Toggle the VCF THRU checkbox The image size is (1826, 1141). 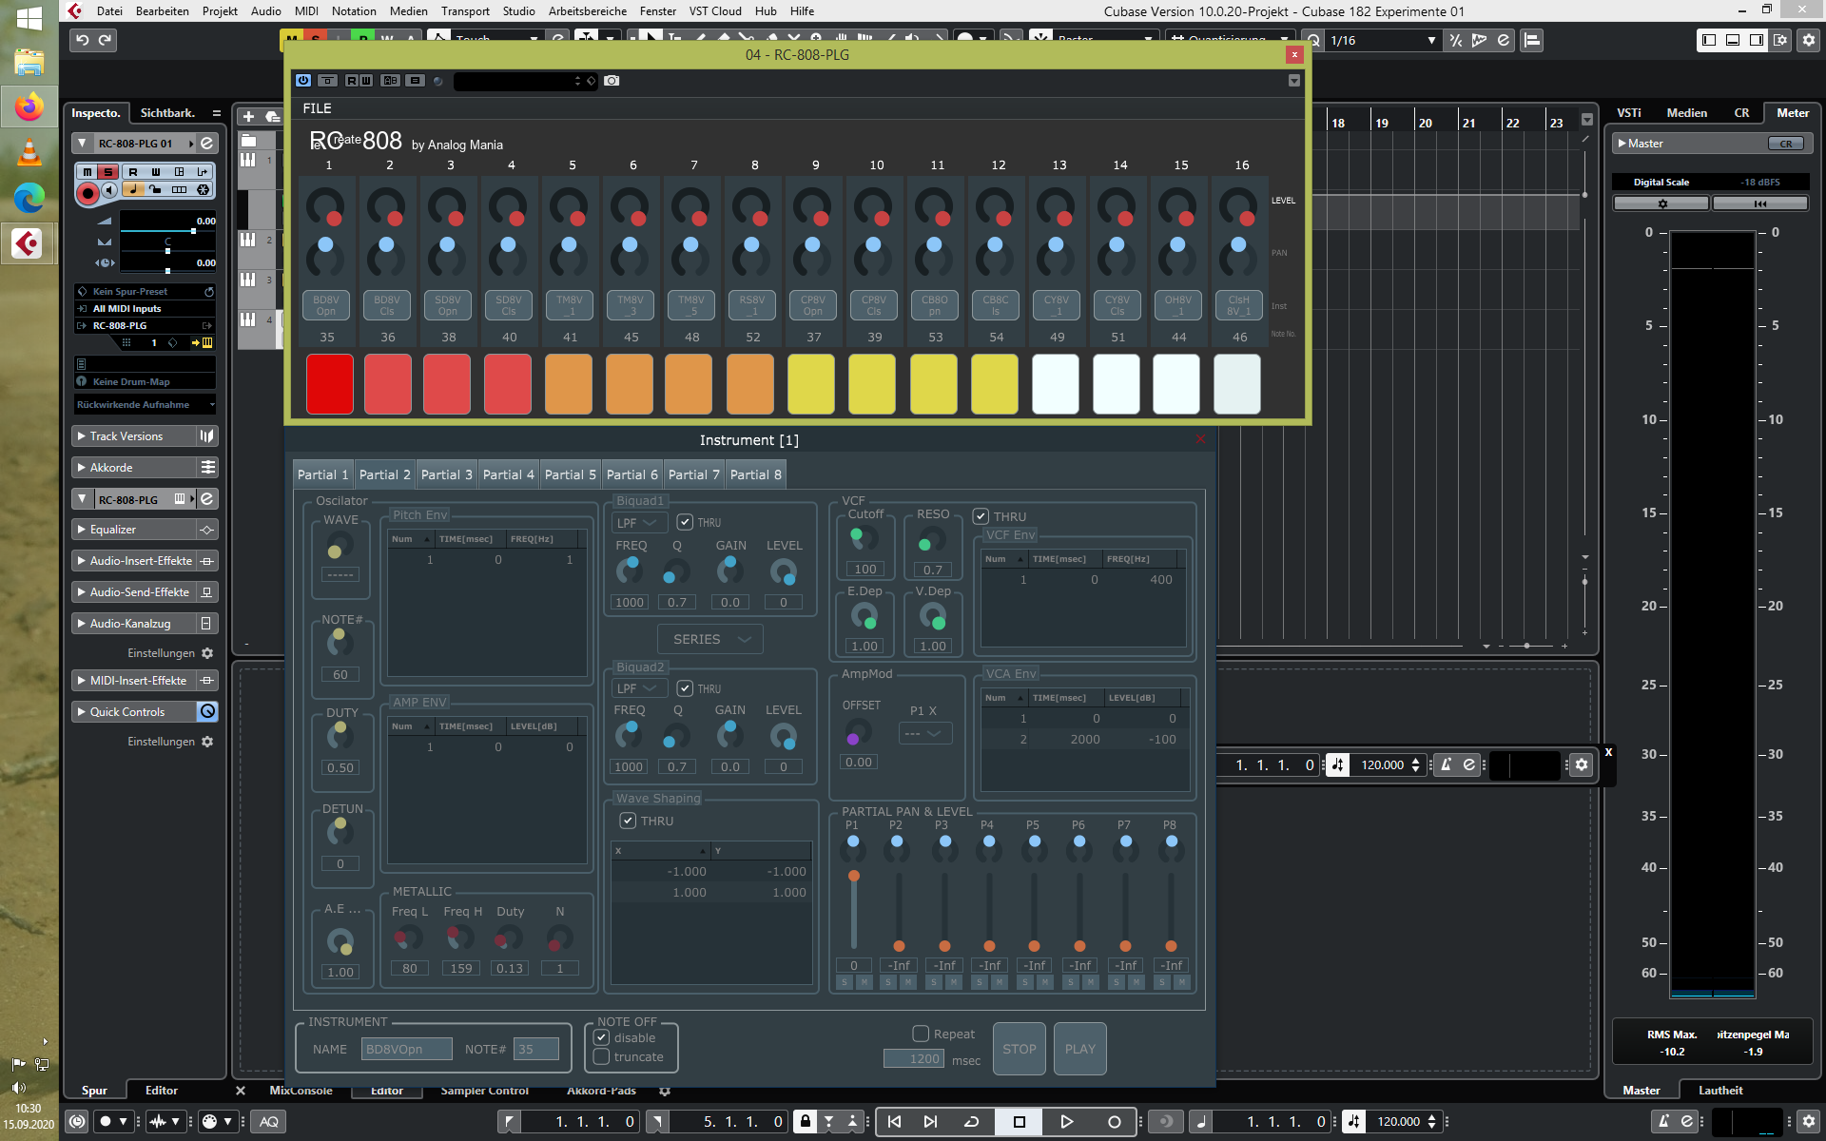(x=981, y=516)
